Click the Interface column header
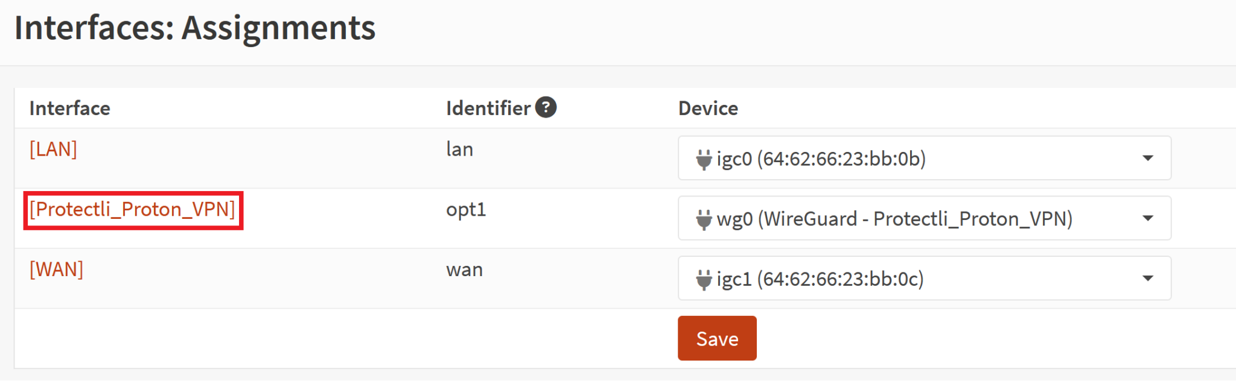The width and height of the screenshot is (1236, 381). pos(70,108)
